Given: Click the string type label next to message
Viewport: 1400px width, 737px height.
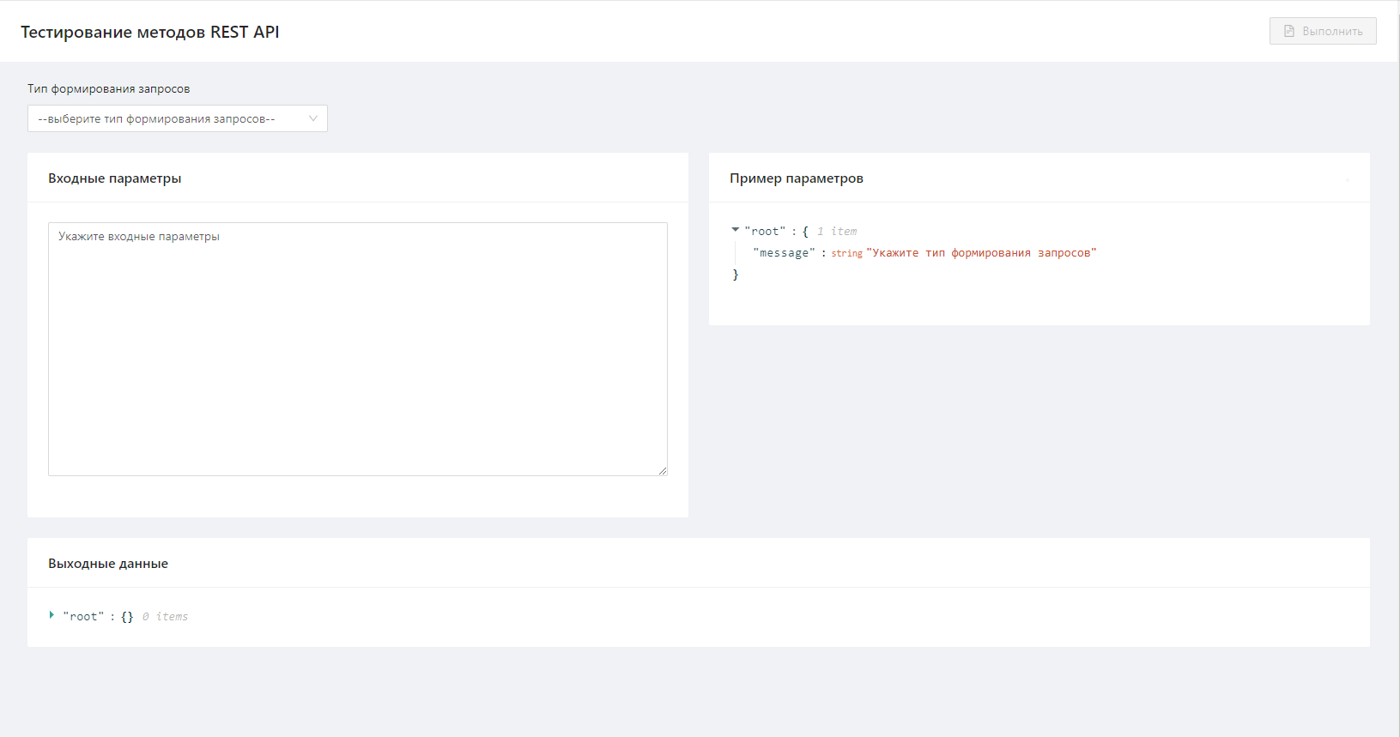Looking at the screenshot, I should (x=846, y=254).
